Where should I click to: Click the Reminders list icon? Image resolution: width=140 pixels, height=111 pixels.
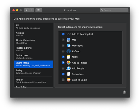[x=69, y=74]
